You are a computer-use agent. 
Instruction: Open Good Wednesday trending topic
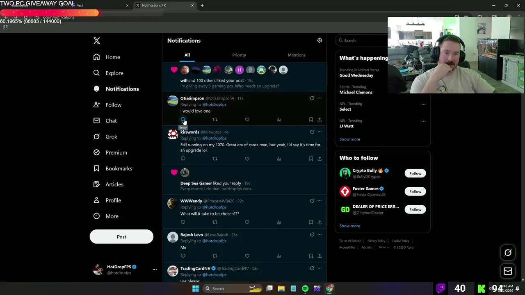(356, 75)
